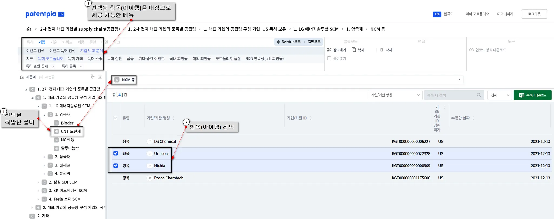Switch to the 특허 tab
This screenshot has width=554, height=219.
click(30, 42)
